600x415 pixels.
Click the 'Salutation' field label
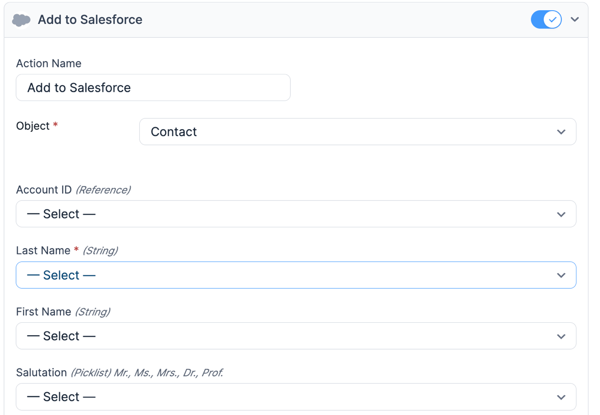pos(42,373)
